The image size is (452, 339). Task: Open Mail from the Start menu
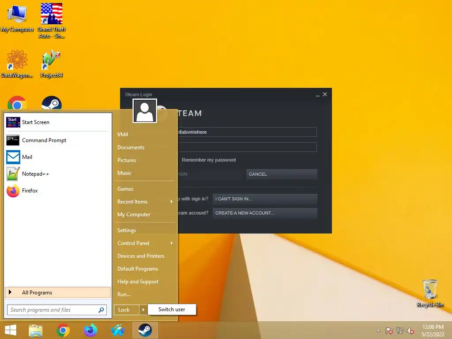point(58,157)
